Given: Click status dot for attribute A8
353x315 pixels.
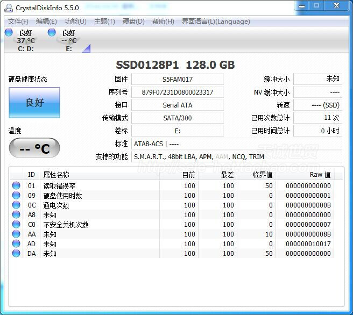Looking at the screenshot, I should click(x=16, y=214).
